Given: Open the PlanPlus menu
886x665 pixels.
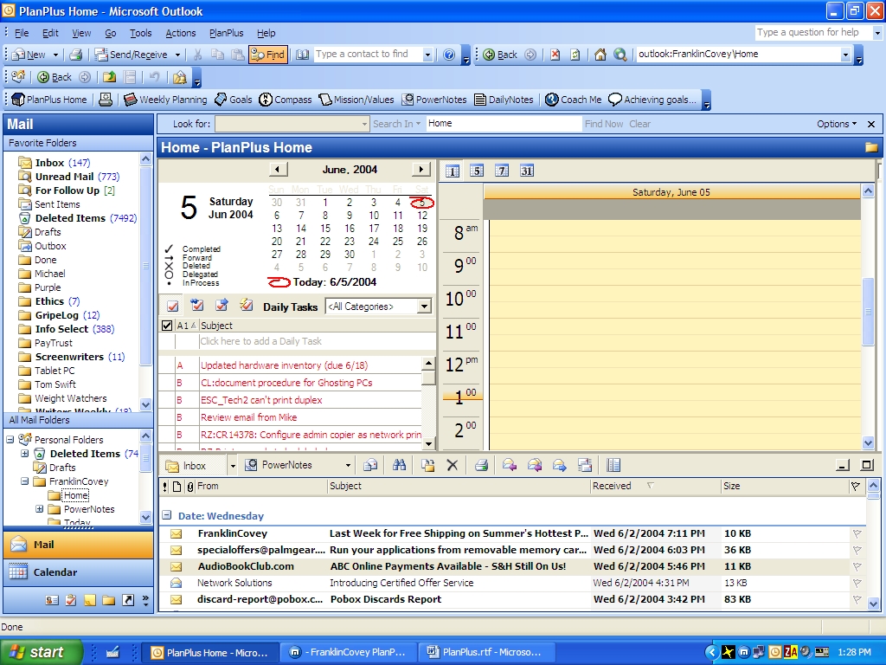Looking at the screenshot, I should [226, 33].
